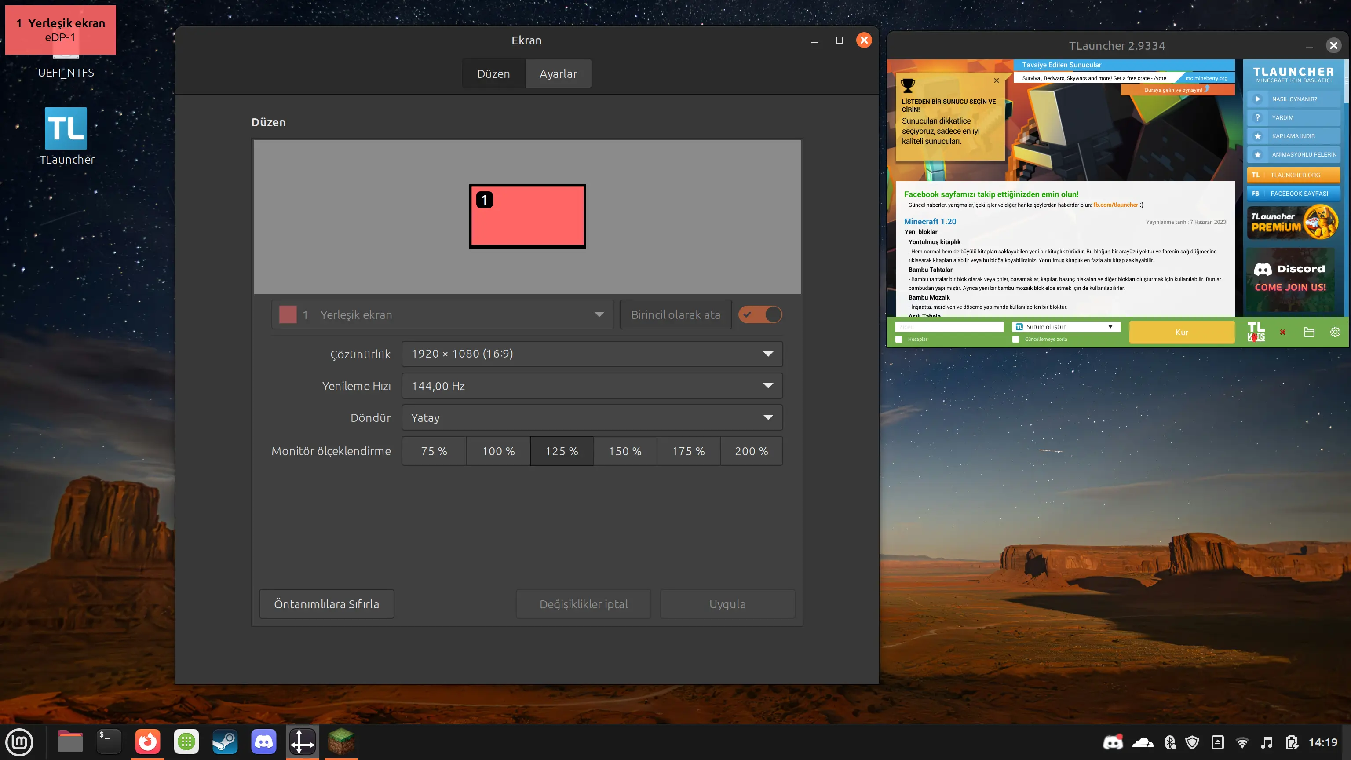
Task: Click the red X icon in TLauncher's bottom bar
Action: click(1283, 332)
